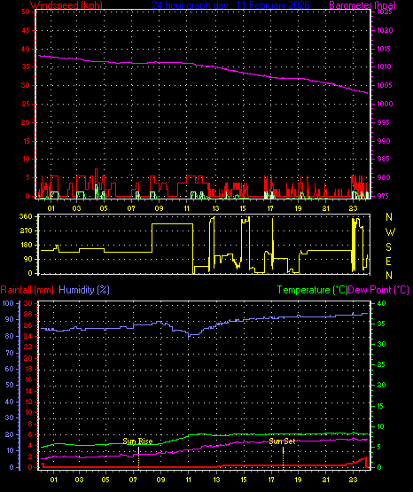Click the 'Sun Set' marker label
This screenshot has width=413, height=492.
pos(282,441)
